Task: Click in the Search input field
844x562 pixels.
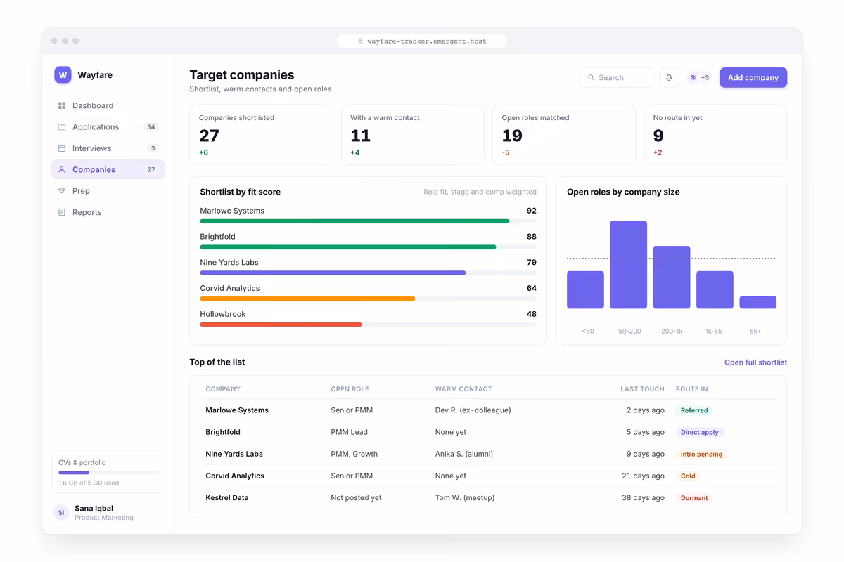Action: (x=616, y=78)
